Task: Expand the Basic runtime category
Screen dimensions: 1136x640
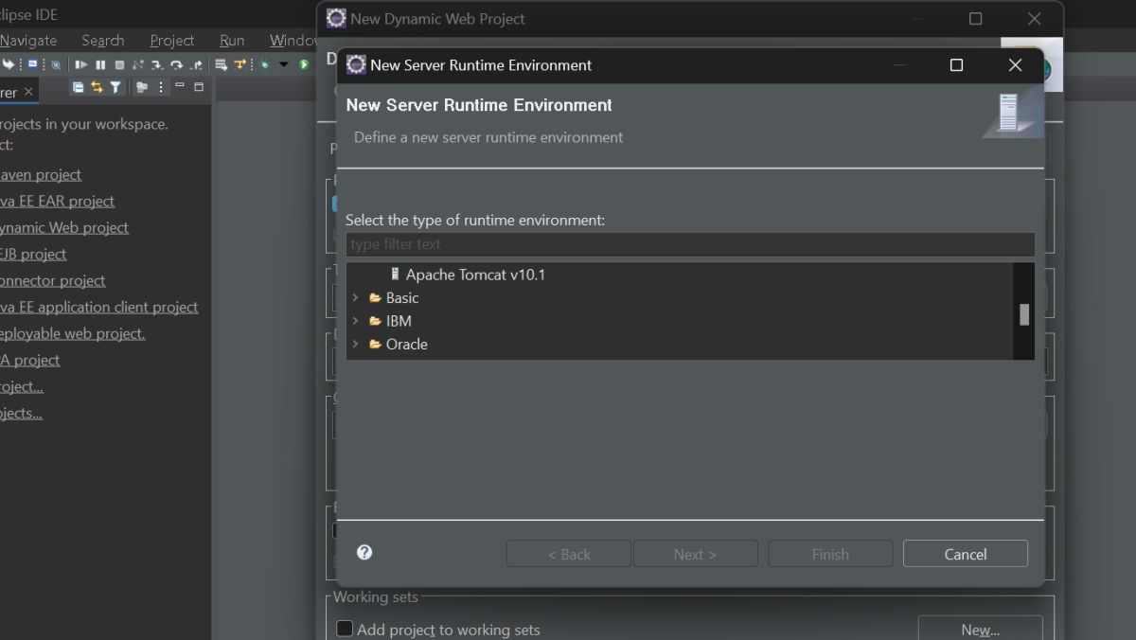Action: pos(355,298)
